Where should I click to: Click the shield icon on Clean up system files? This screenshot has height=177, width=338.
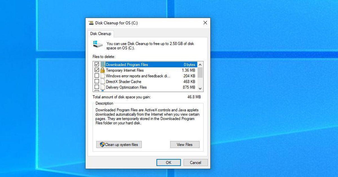[x=102, y=145]
